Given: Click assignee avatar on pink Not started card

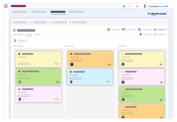Looking at the screenshot, I should 20,99.
